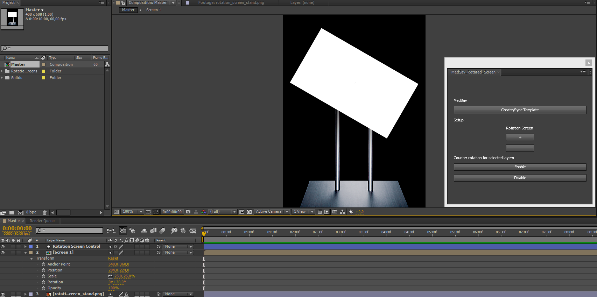The height and width of the screenshot is (297, 597).
Task: Open the Brainstorm button in timeline
Action: click(x=174, y=231)
